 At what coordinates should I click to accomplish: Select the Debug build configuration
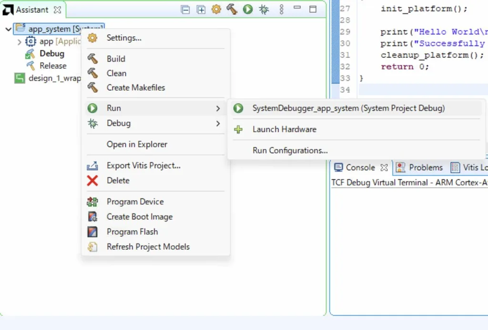click(51, 54)
